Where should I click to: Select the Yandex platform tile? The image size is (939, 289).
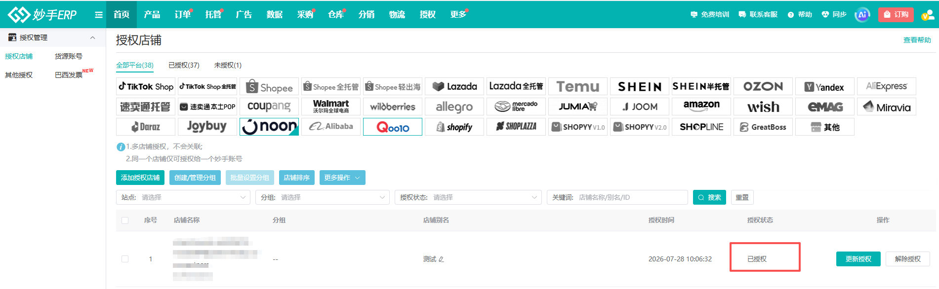[x=825, y=86]
